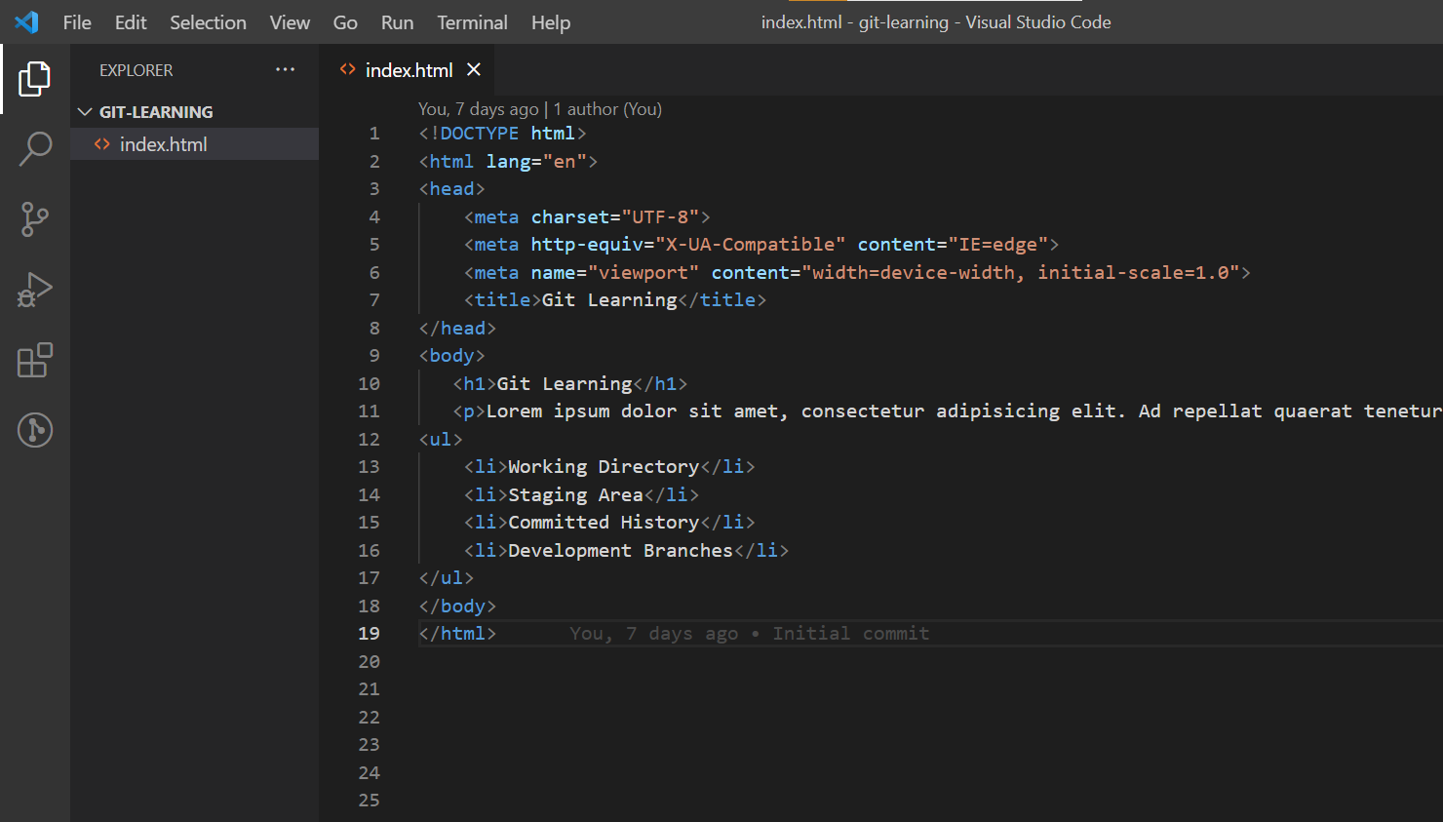1443x822 pixels.
Task: Click the html lang="en" tag
Action: coord(508,162)
